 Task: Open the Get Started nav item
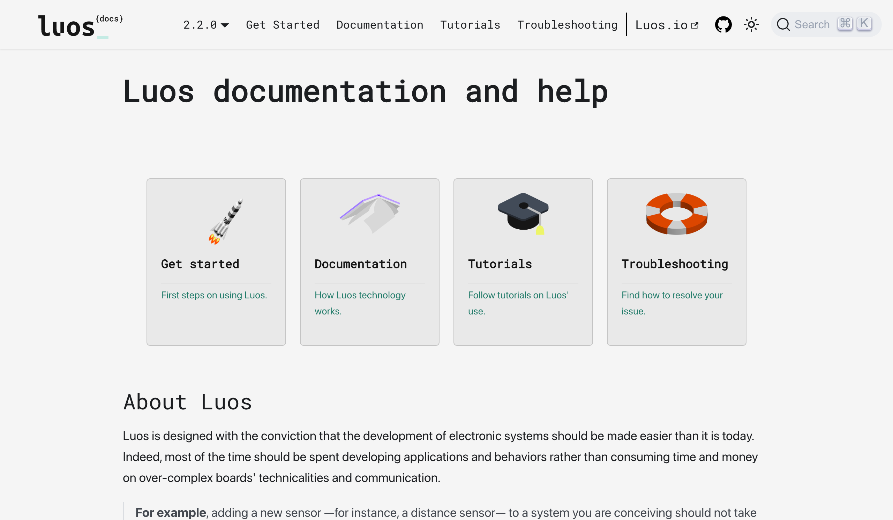283,25
